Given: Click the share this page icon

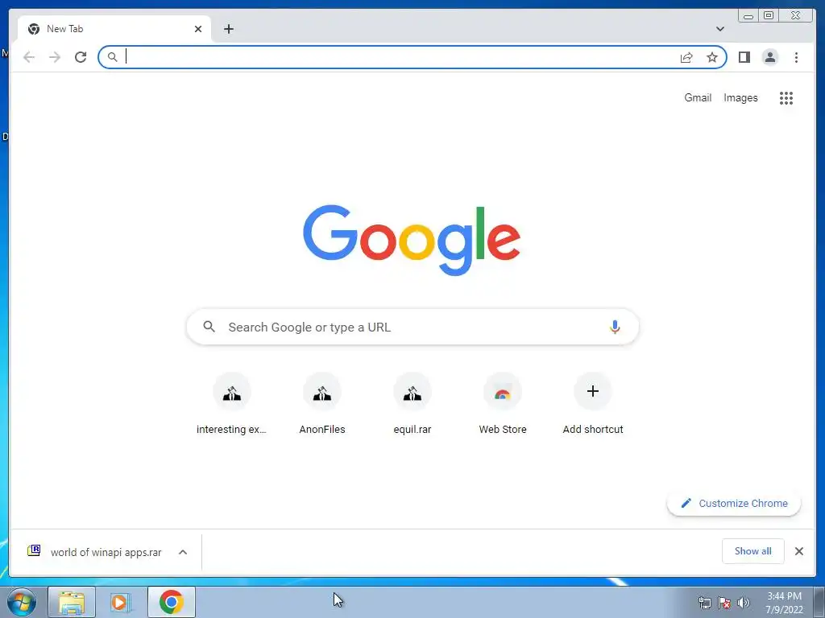Looking at the screenshot, I should click(x=686, y=57).
